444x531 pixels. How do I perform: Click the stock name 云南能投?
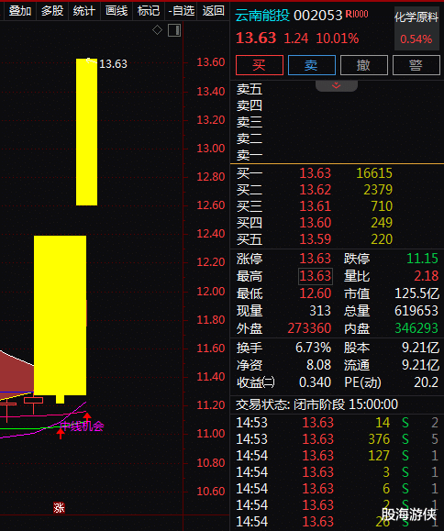click(262, 16)
